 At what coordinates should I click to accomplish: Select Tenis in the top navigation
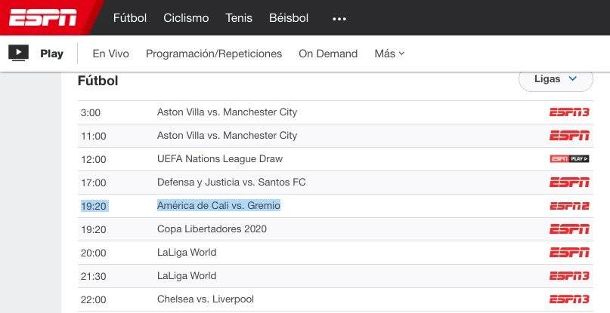click(239, 18)
